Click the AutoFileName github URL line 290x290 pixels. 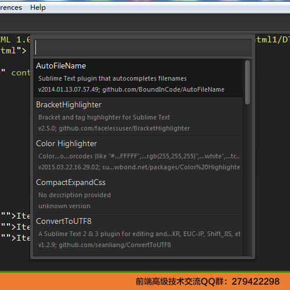[131, 89]
